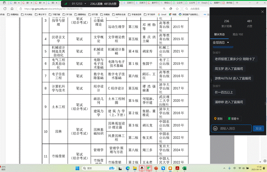Open File Explorer from the taskbar
The height and width of the screenshot is (172, 267).
click(135, 169)
